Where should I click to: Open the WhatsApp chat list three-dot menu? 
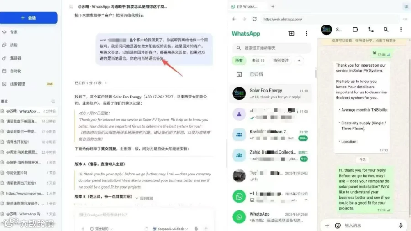pos(306,33)
